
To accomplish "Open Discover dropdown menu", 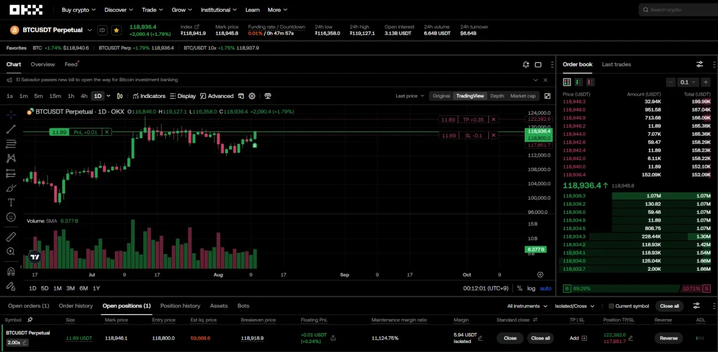I will pos(118,10).
